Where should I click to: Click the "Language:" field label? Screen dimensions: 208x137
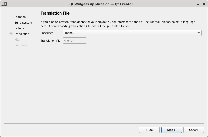48,33
